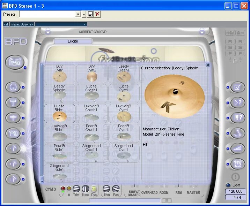Choose the PearlB Ride1 cymbal
The width and height of the screenshot is (250, 206).
pos(59,153)
